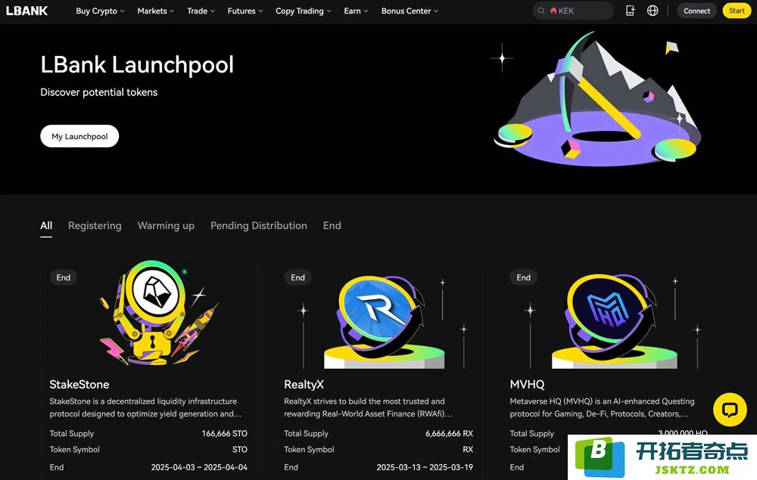Open the app download icon
757x480 pixels.
(x=630, y=11)
